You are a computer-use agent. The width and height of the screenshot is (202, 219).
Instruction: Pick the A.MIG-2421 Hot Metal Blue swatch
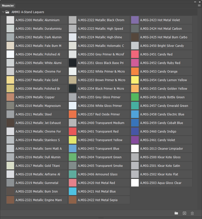pyautogui.click(x=73, y=191)
